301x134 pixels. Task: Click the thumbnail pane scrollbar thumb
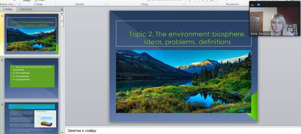click(x=62, y=21)
